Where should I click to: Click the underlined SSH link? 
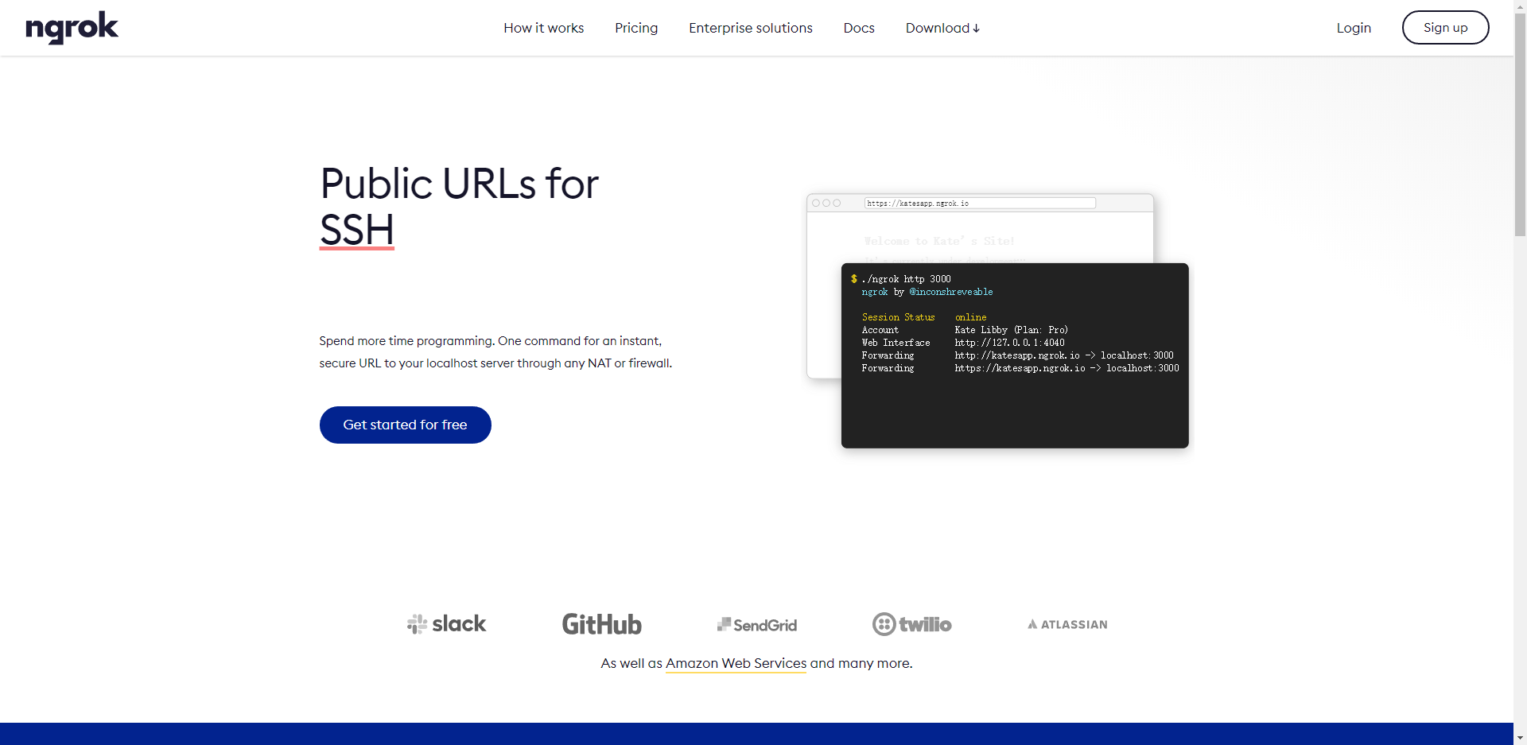click(x=356, y=231)
